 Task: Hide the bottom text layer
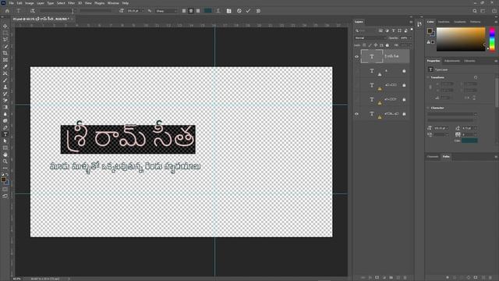[x=357, y=114]
